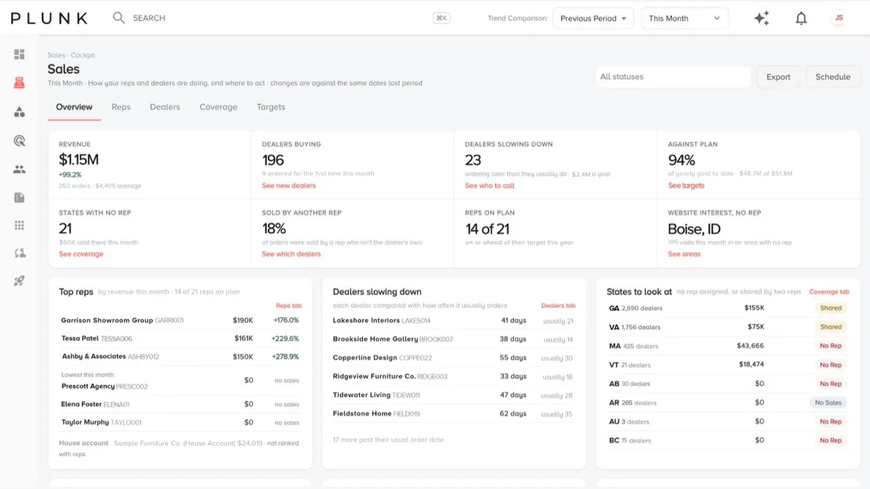Switch to the Dealers tab

(x=165, y=107)
